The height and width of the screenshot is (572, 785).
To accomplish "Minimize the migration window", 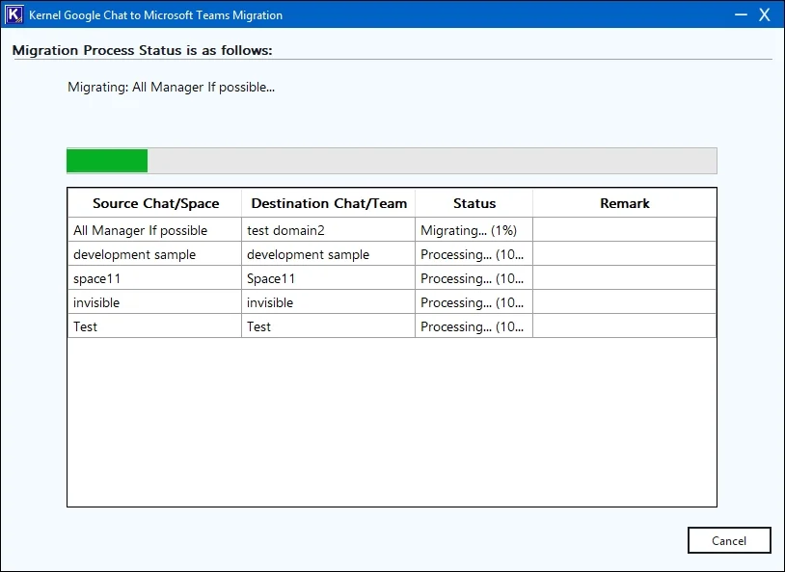I will [x=741, y=14].
